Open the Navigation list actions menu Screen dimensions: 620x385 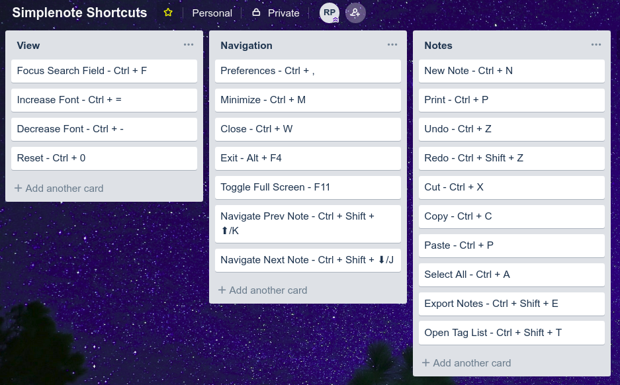(x=392, y=45)
